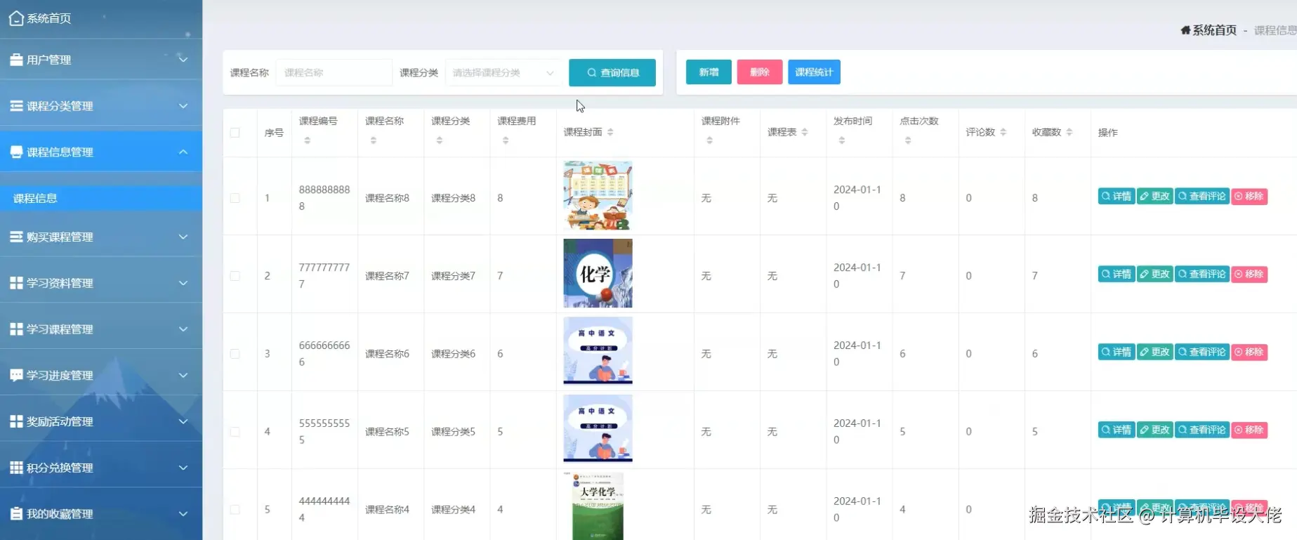The width and height of the screenshot is (1297, 540).
Task: Sort by 课程分类 column sort arrows
Action: click(x=439, y=140)
